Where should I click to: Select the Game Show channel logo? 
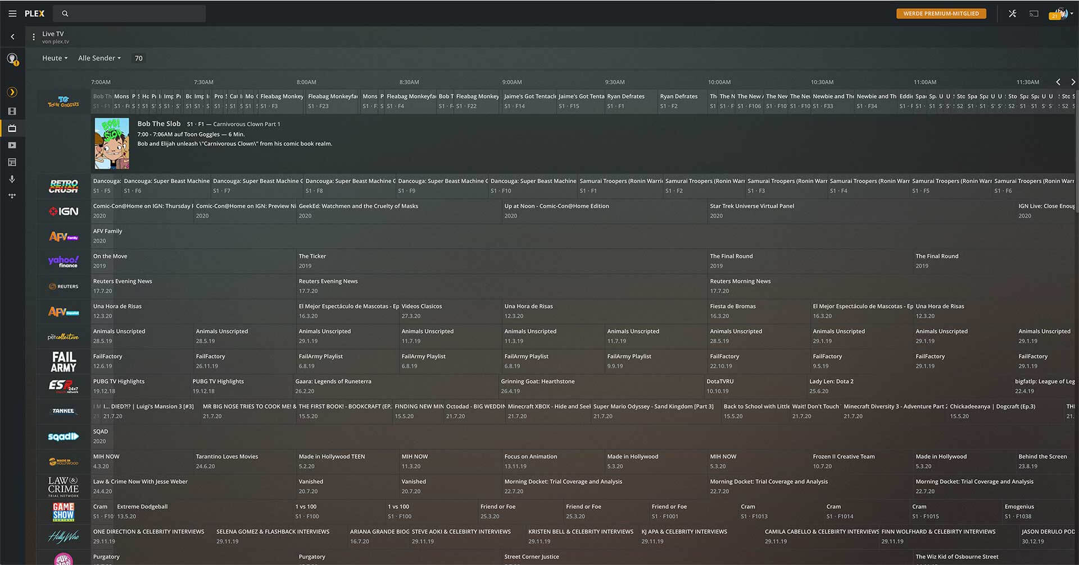(x=64, y=512)
